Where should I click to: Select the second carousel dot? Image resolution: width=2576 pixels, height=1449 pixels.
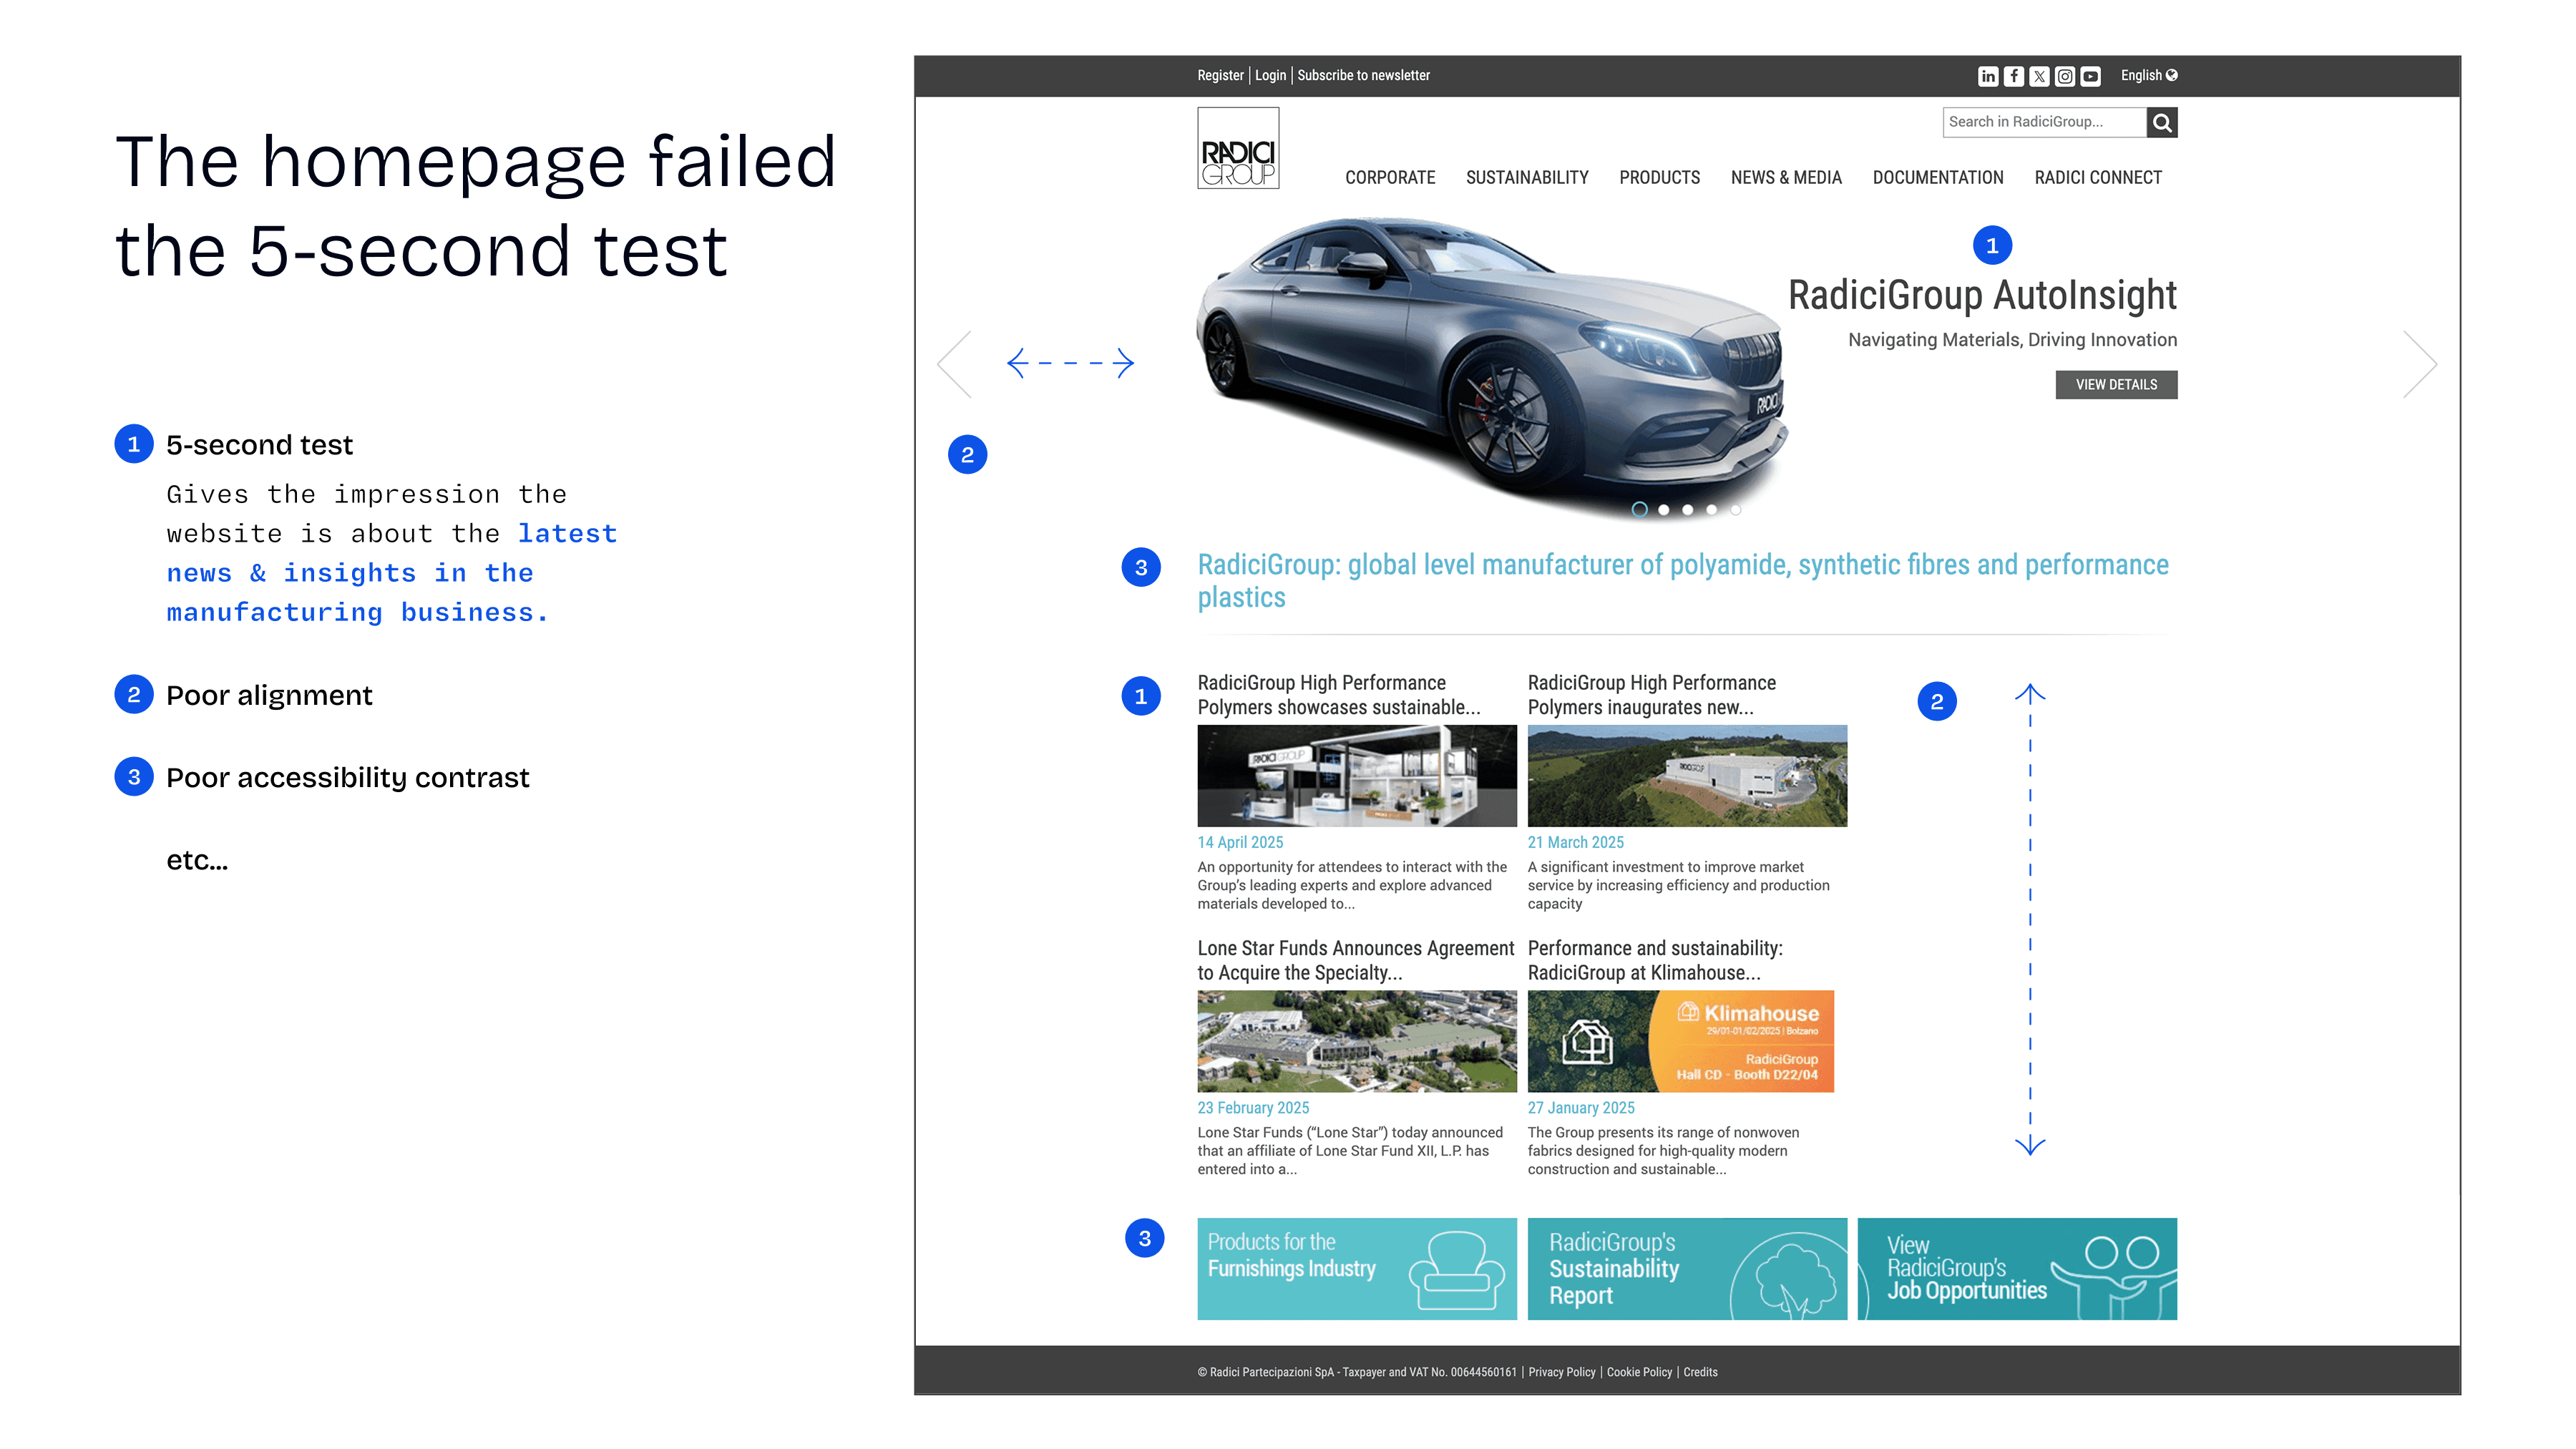(x=1664, y=510)
